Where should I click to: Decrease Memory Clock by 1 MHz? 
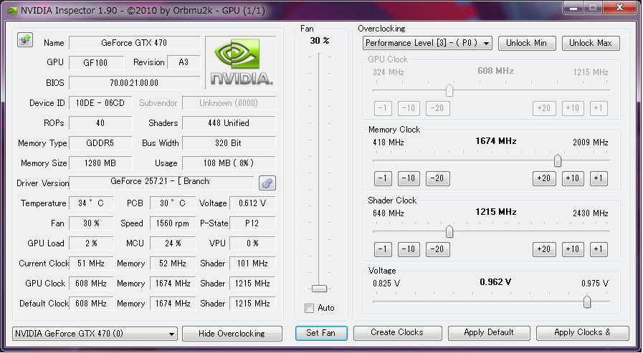(x=383, y=178)
